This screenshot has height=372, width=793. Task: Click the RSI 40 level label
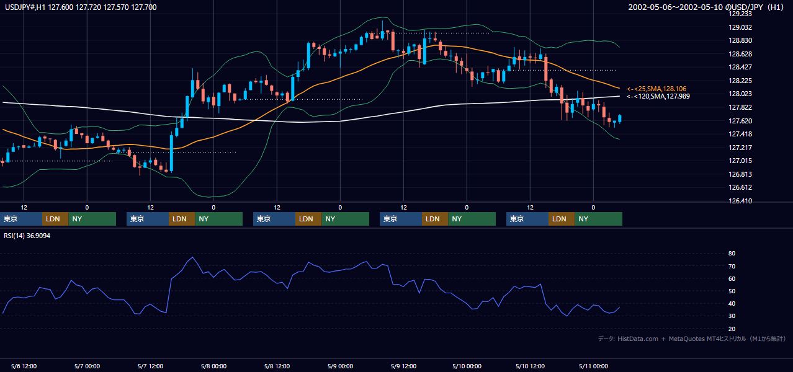click(x=732, y=303)
